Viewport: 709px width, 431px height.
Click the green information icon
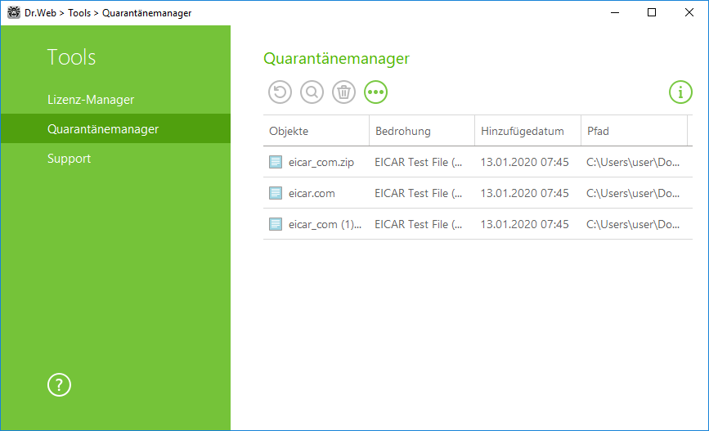point(680,92)
